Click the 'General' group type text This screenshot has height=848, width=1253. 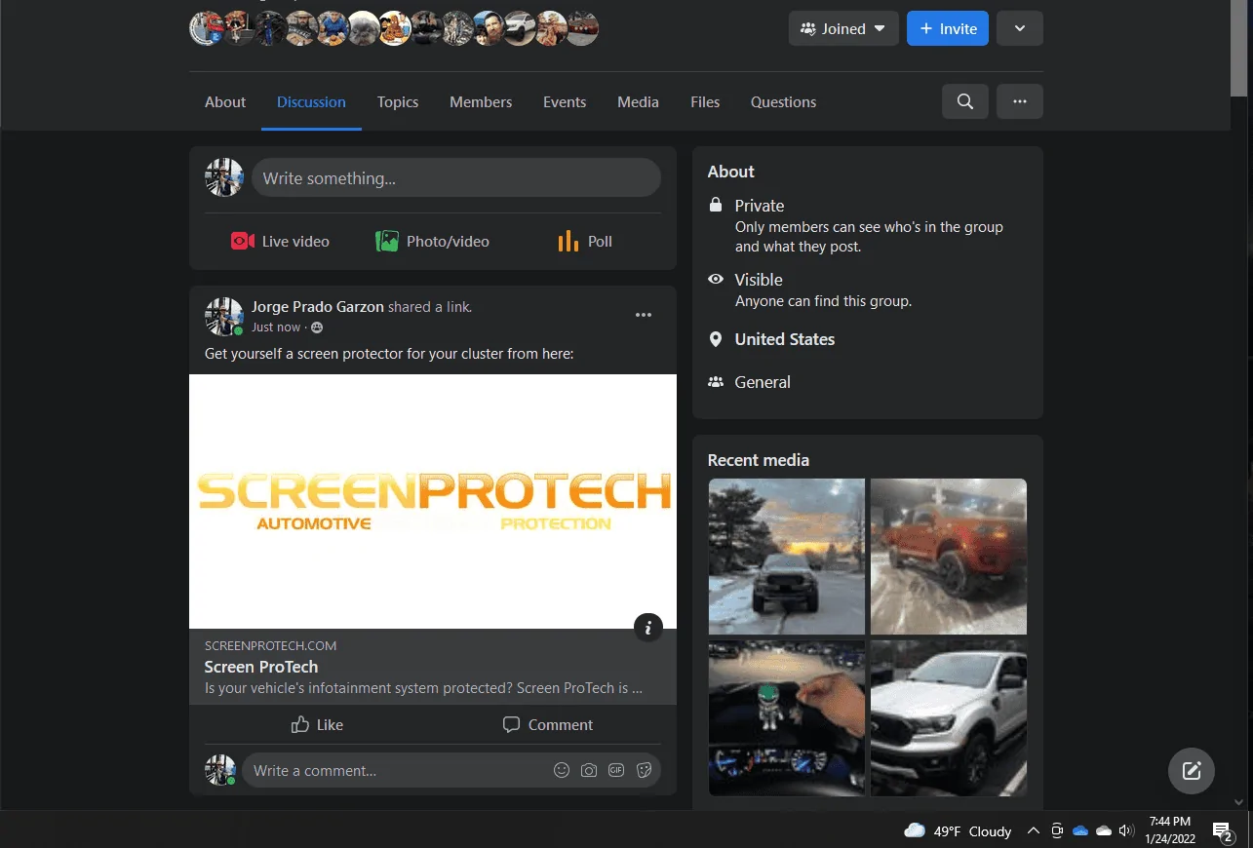coord(763,382)
